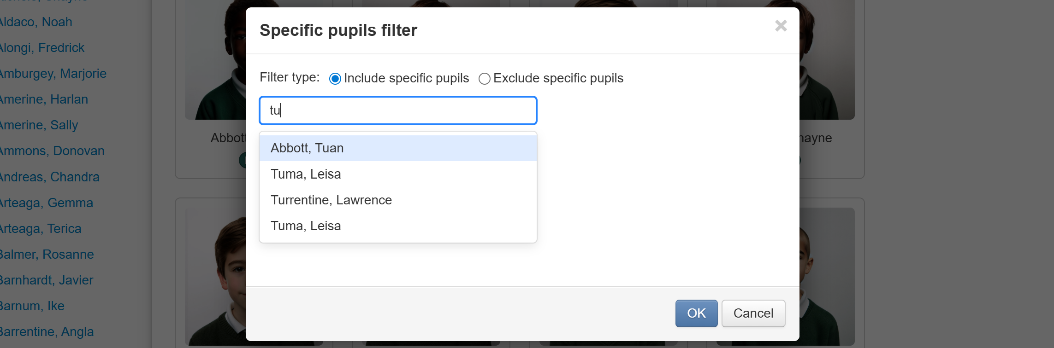Open Amerine, Harlan pupil link
The image size is (1054, 348).
(44, 99)
